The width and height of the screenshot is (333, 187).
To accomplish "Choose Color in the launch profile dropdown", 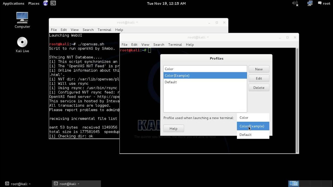I will pyautogui.click(x=253, y=118).
